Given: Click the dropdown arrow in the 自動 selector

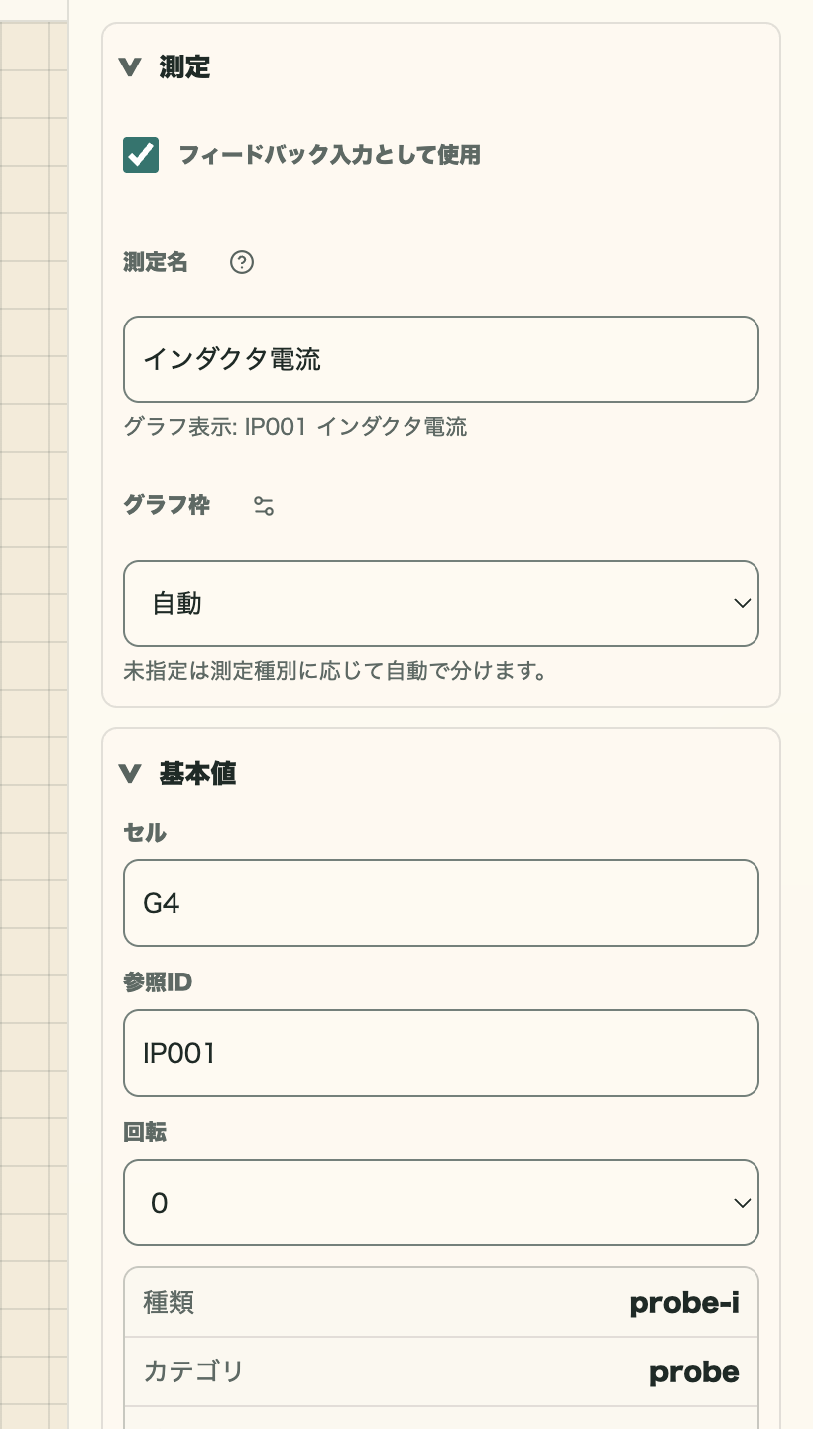Looking at the screenshot, I should coord(742,603).
